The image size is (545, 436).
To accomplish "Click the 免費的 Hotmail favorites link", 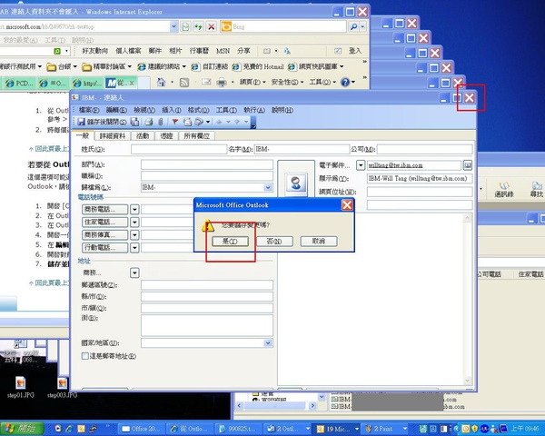I will coord(258,66).
